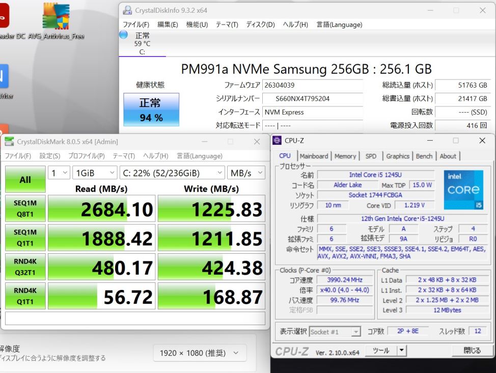Click the CrystalDiskInfo title bar icon

coord(127,10)
